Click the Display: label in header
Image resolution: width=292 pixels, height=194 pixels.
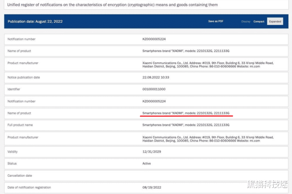pos(246,21)
